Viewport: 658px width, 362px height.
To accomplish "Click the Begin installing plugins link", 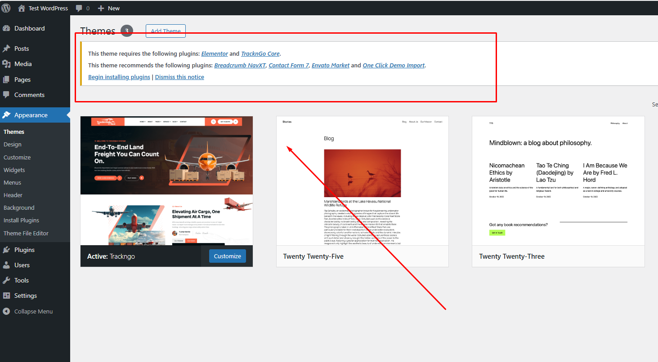I will [119, 77].
